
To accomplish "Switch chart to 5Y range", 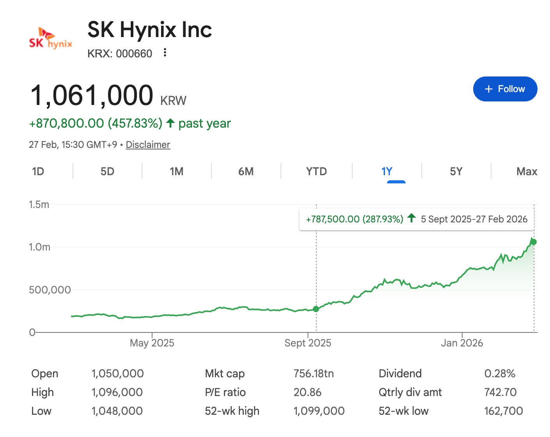I will click(x=456, y=172).
